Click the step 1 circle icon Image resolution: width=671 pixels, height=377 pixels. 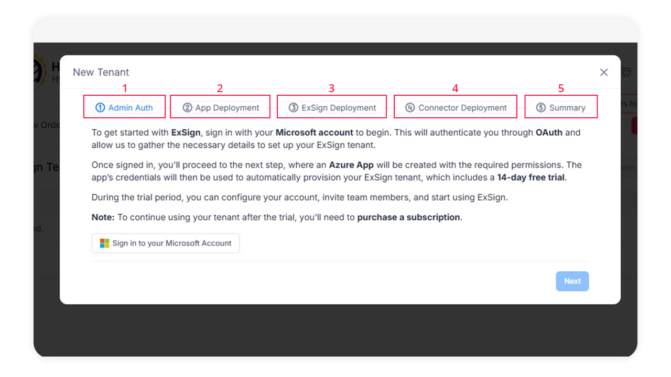(100, 108)
